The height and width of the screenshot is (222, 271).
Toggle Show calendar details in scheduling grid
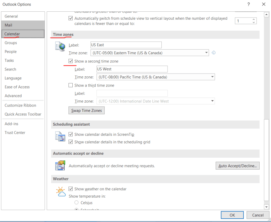click(x=71, y=142)
